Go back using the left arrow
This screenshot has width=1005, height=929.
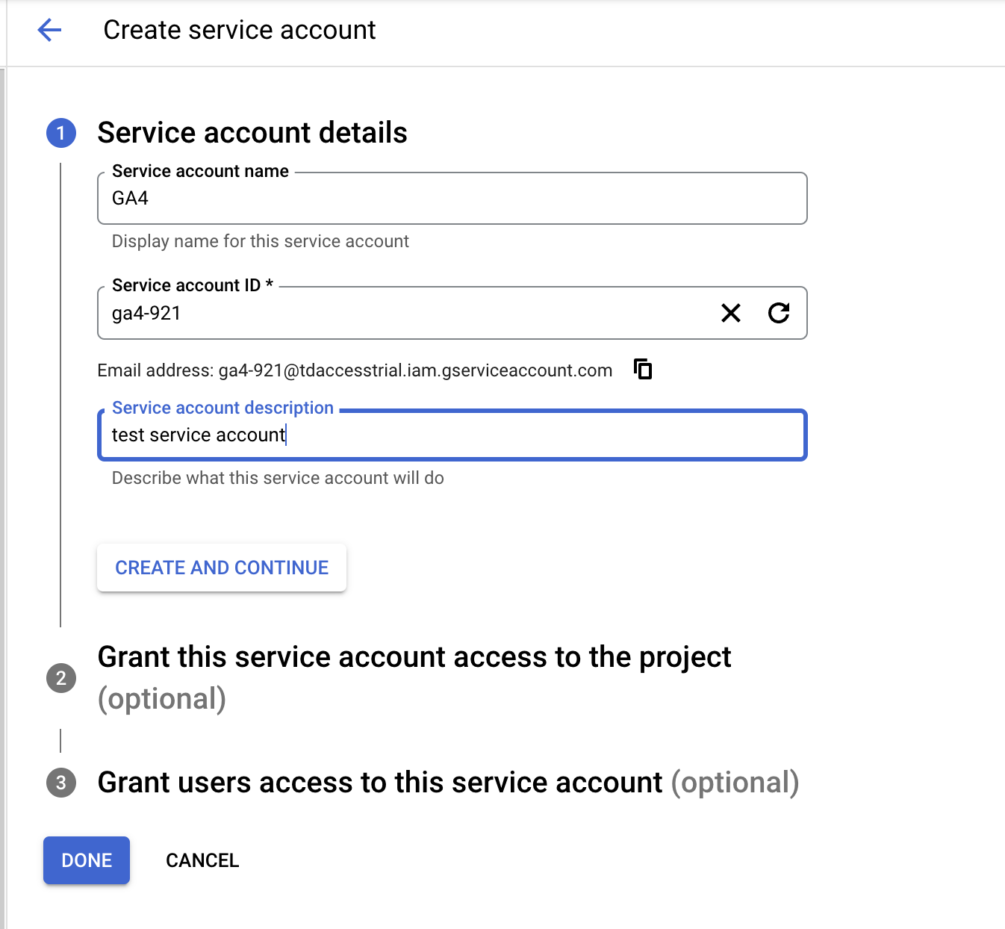click(49, 31)
